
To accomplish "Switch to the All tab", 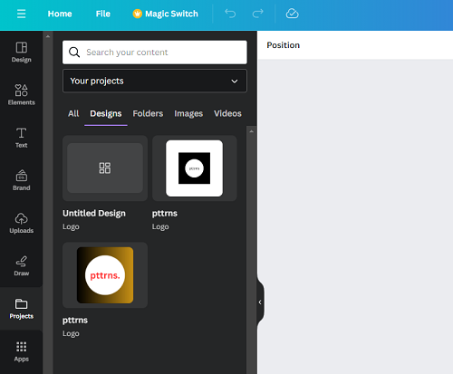I will pos(73,113).
